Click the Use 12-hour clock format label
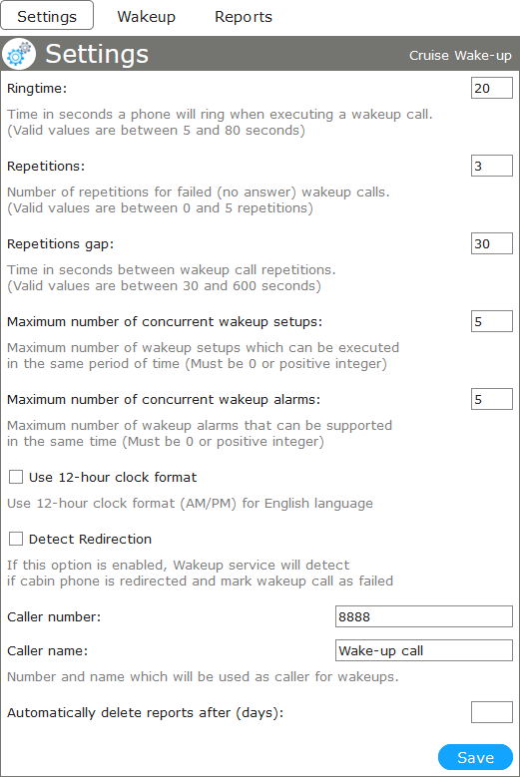The image size is (520, 777). (113, 477)
